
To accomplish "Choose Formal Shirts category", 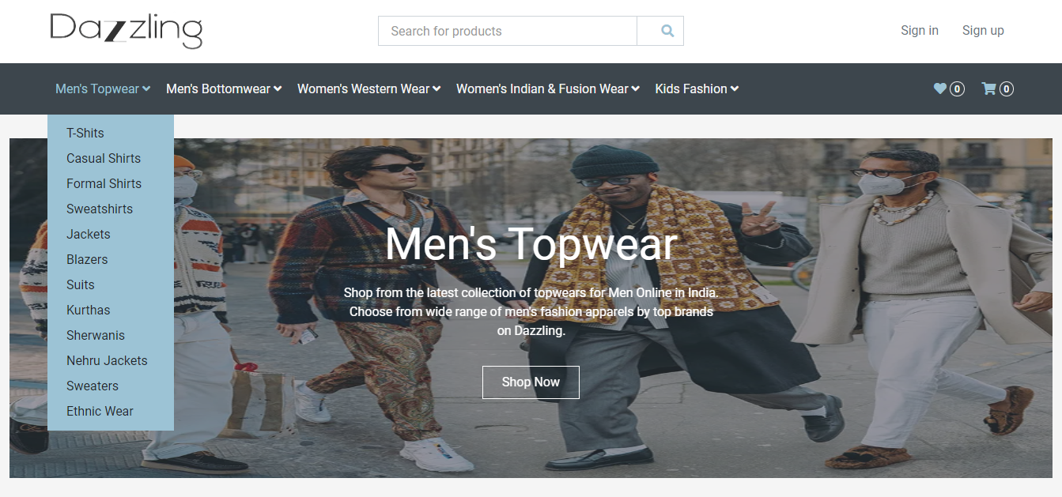I will tap(104, 183).
